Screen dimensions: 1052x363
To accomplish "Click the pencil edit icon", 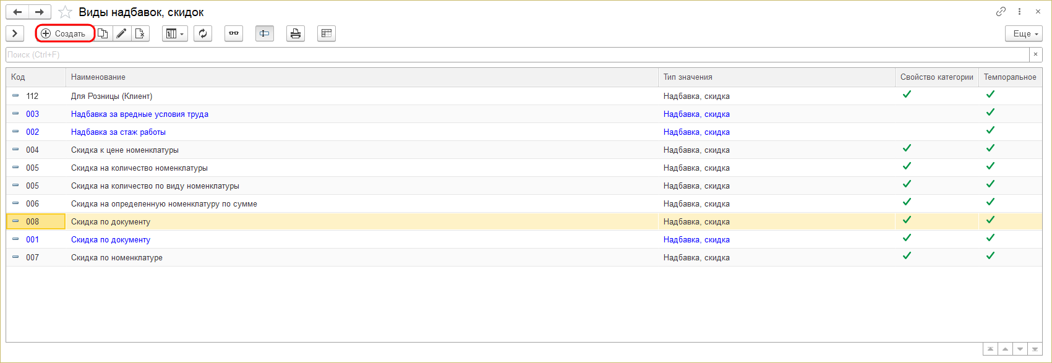I will pyautogui.click(x=122, y=33).
